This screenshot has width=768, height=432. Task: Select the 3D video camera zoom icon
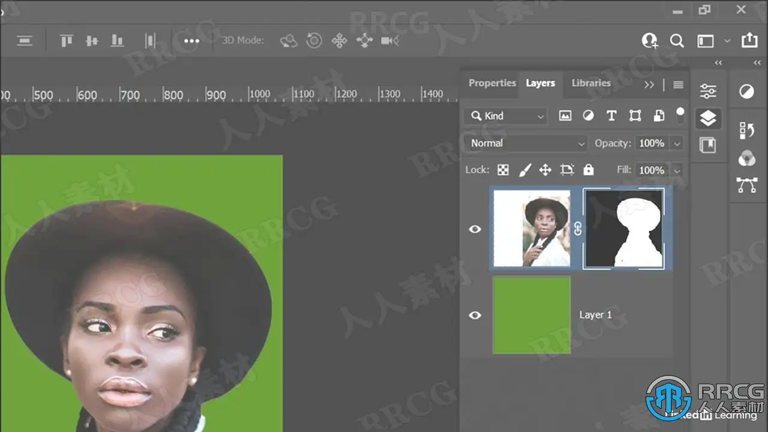click(x=390, y=41)
